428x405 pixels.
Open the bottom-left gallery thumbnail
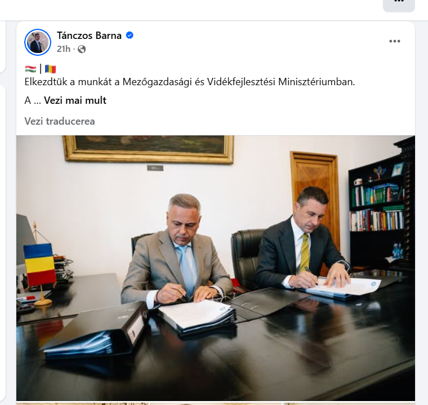tap(82, 404)
